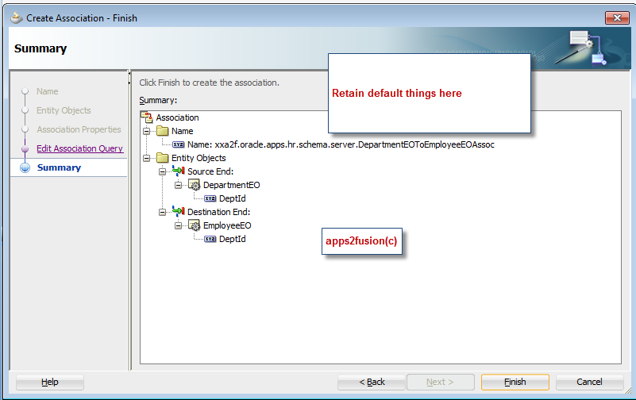Click the attribute icon beside the association Name value
636x400 pixels.
click(179, 144)
